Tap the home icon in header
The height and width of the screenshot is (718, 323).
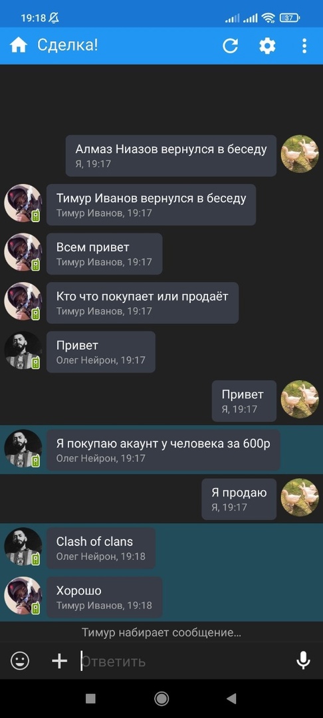pyautogui.click(x=19, y=46)
